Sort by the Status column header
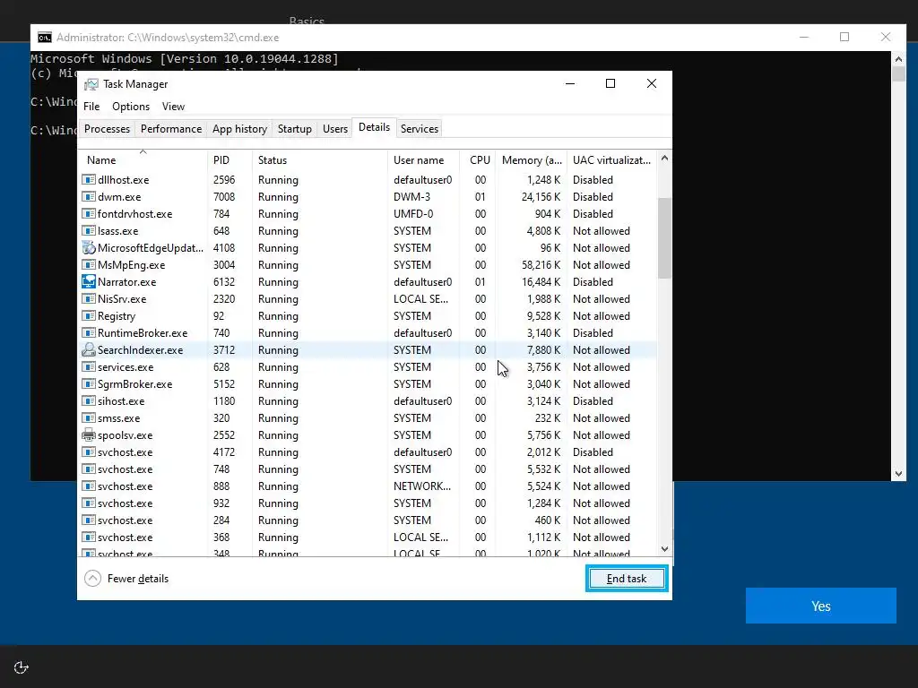This screenshot has height=688, width=918. [x=320, y=159]
